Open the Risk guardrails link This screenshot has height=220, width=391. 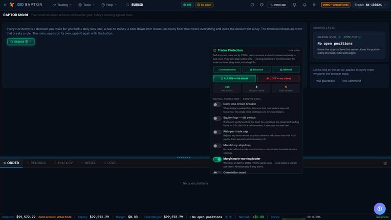(325, 81)
